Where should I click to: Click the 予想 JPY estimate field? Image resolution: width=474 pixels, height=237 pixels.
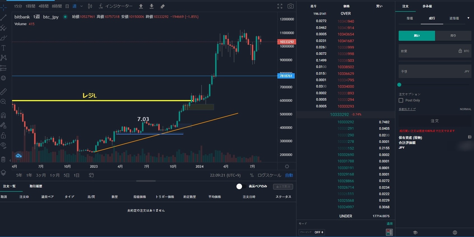click(x=435, y=71)
